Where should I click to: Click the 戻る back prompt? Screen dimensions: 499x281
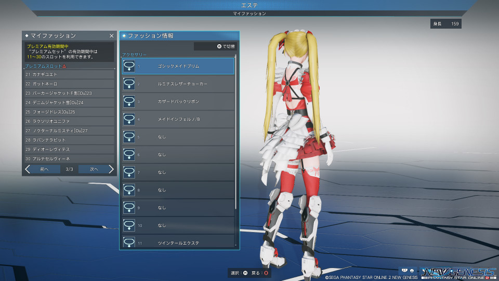coord(260,273)
